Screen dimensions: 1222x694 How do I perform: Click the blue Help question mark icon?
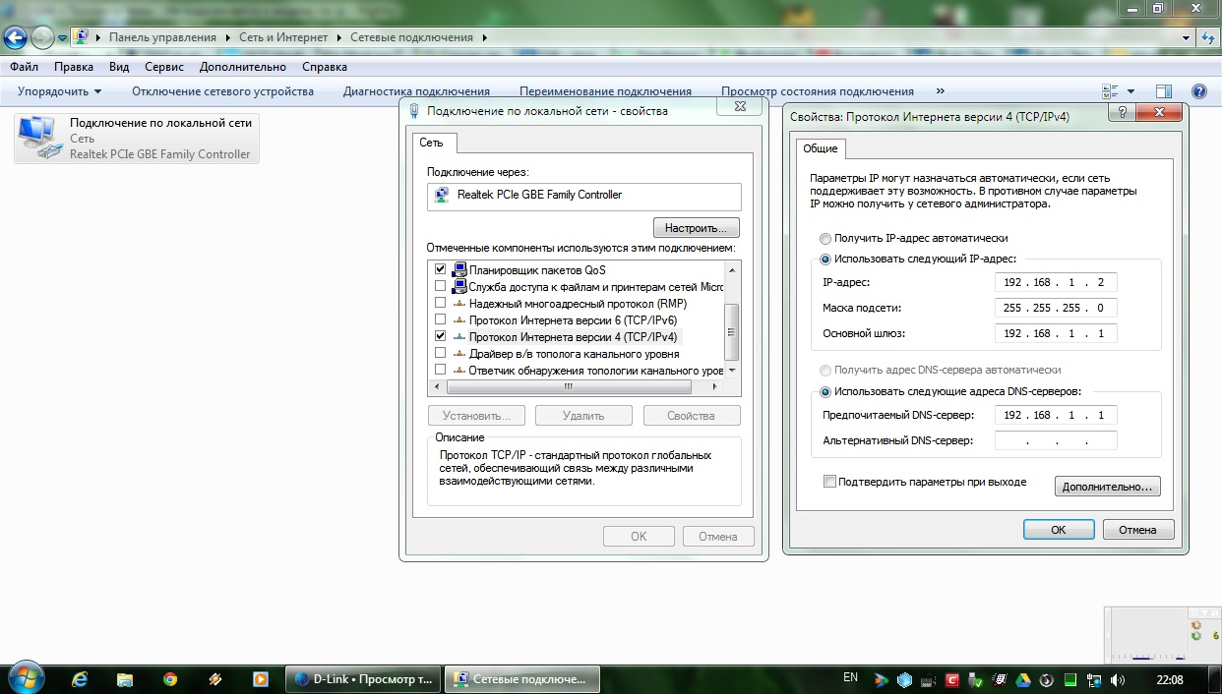(1198, 91)
